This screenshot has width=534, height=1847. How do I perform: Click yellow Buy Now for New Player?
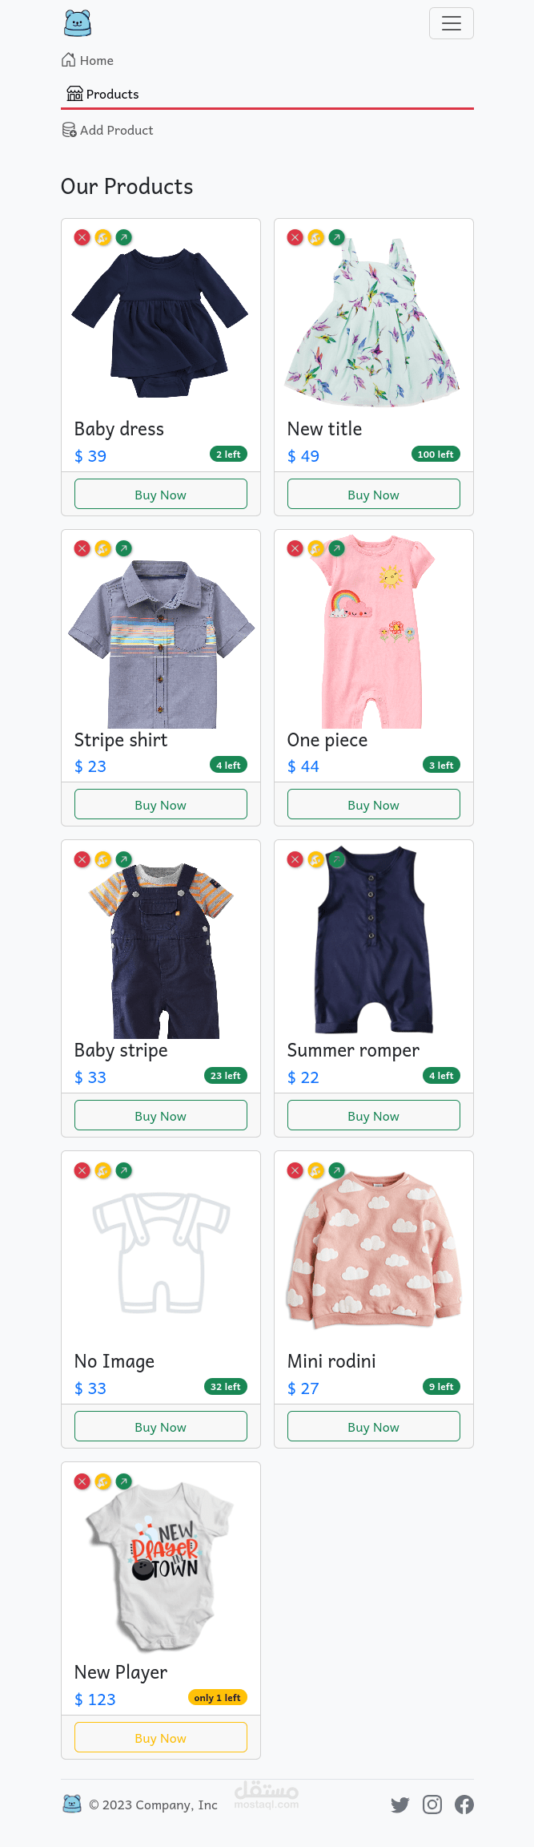pos(161,1737)
